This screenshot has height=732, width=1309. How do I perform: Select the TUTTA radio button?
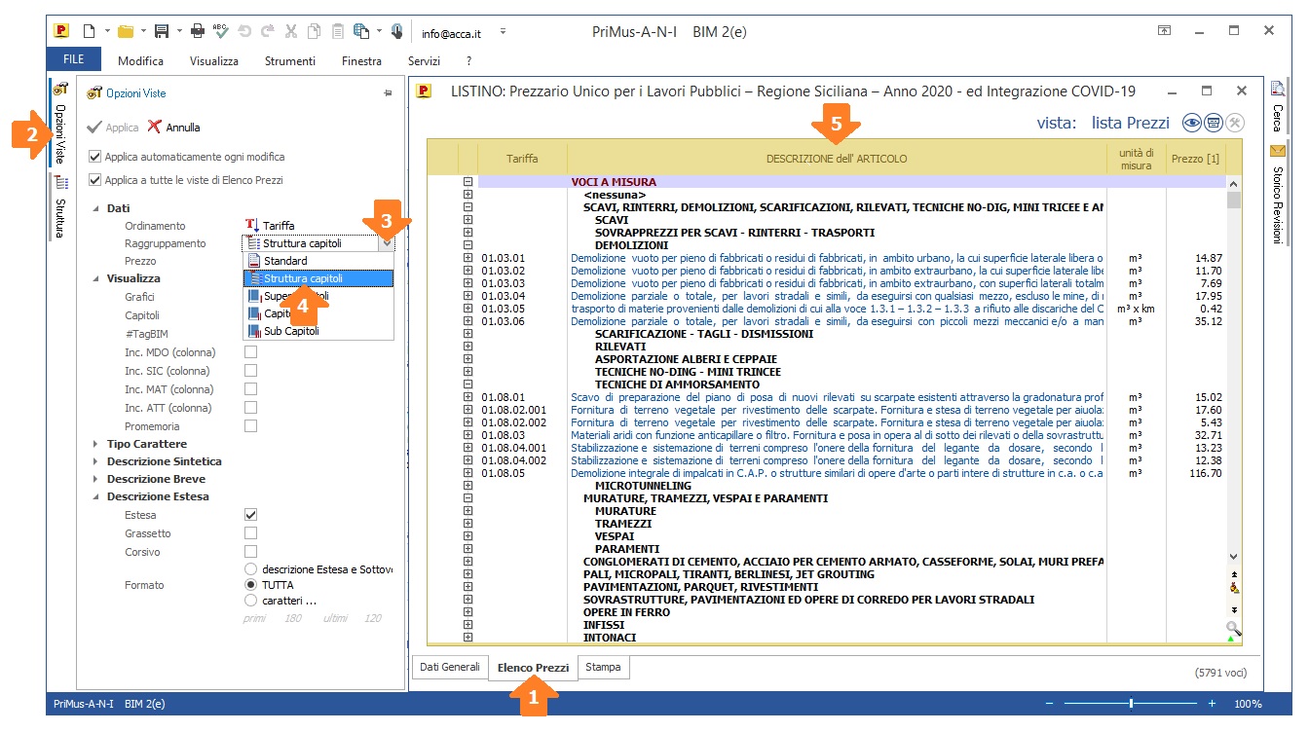pos(251,585)
